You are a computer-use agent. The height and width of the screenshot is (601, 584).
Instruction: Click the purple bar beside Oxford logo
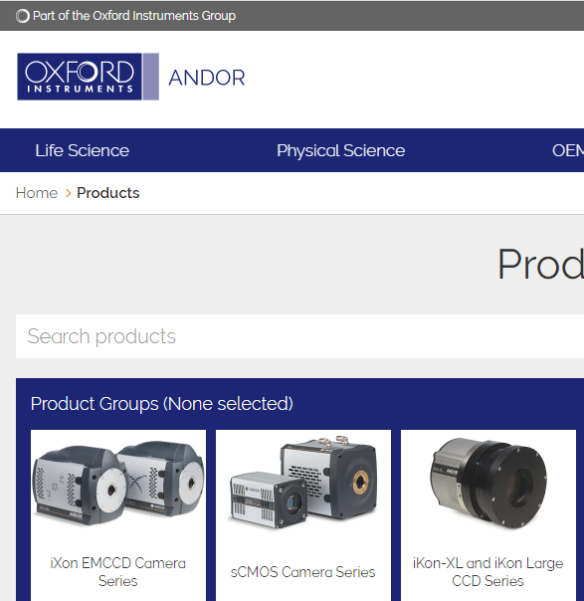[151, 77]
